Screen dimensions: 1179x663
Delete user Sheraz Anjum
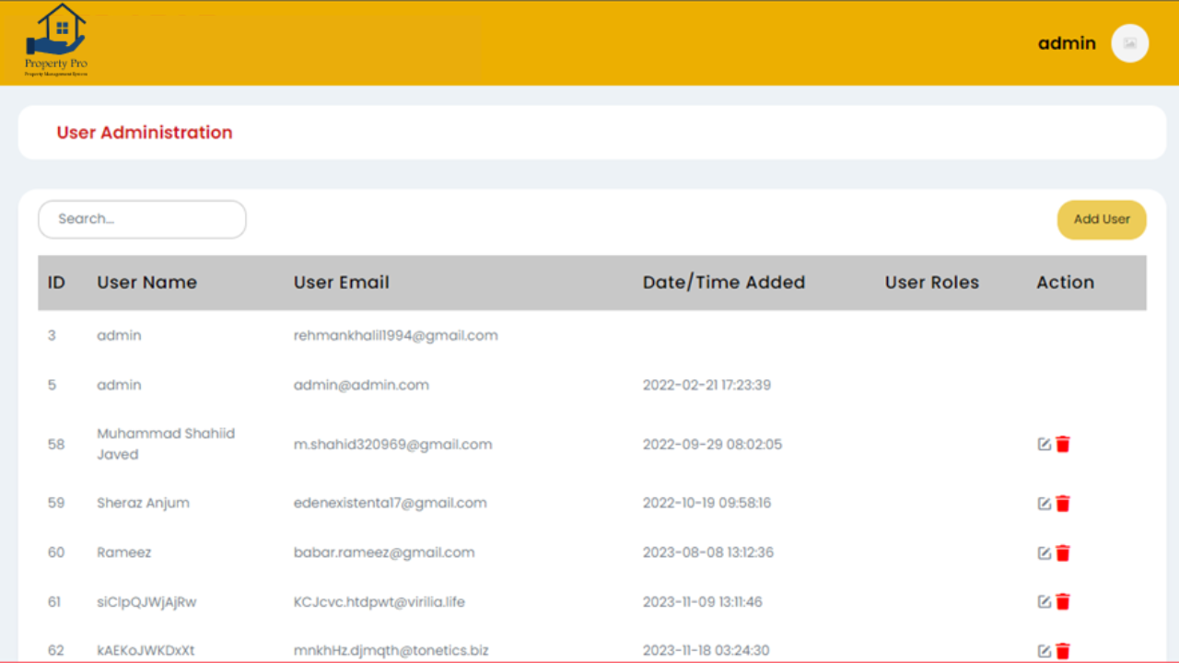click(x=1063, y=504)
